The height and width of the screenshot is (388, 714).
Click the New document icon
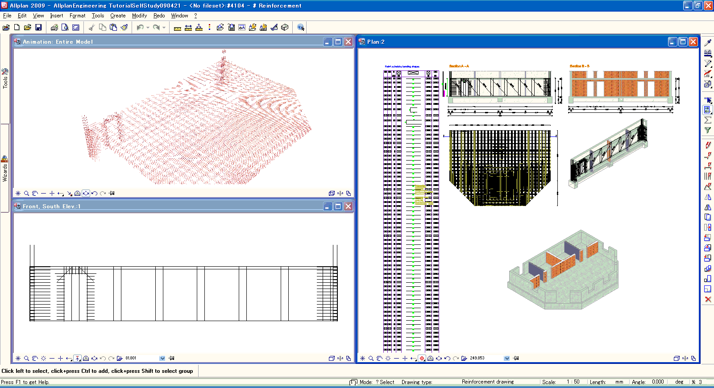pyautogui.click(x=17, y=28)
